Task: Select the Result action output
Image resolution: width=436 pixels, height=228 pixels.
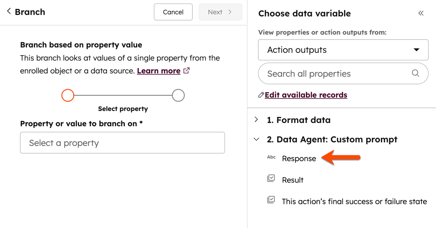Action: click(x=293, y=180)
